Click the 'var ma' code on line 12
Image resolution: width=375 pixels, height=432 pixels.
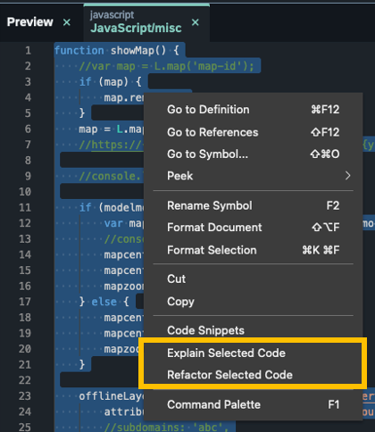click(124, 223)
